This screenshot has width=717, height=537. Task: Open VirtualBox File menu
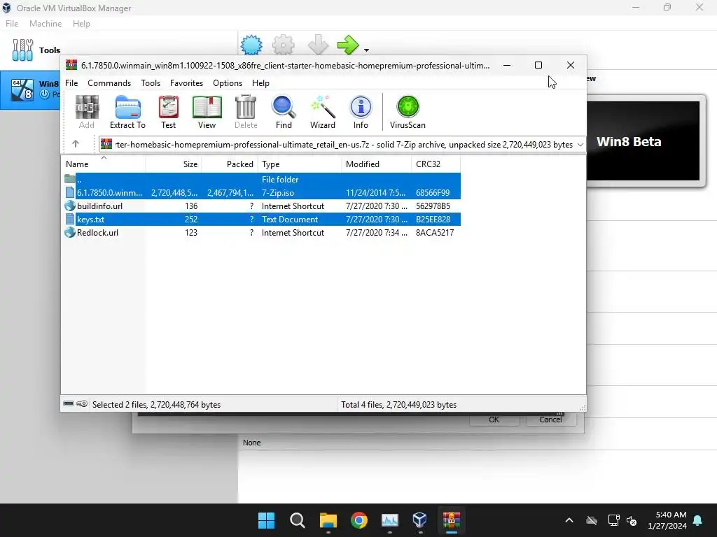click(12, 24)
